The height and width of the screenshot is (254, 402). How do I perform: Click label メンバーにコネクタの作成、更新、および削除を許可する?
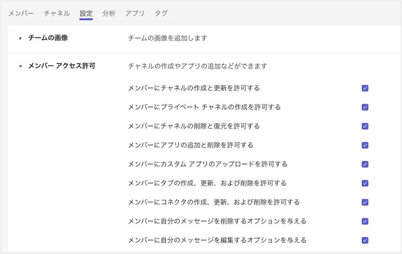coord(214,202)
